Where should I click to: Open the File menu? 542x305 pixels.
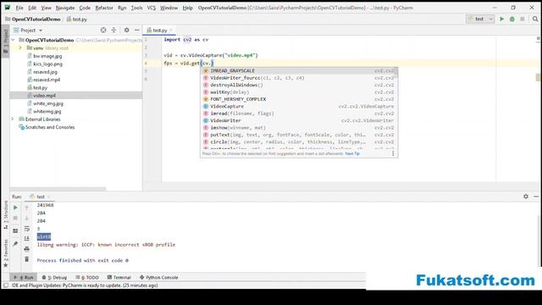click(19, 8)
